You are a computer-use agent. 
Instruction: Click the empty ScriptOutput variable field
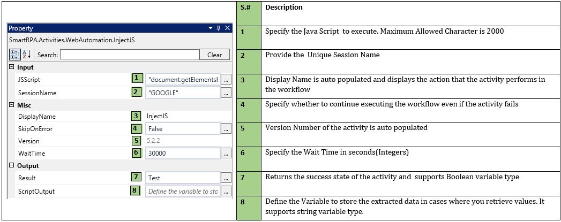[183, 191]
